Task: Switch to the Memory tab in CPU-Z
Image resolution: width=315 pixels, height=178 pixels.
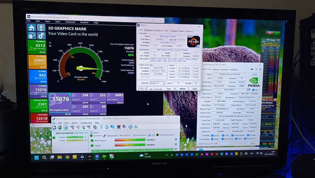Action: [x=159, y=31]
